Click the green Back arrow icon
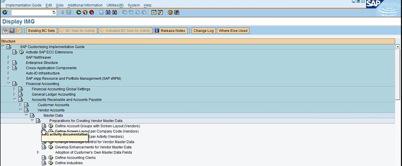Image resolution: width=402 pixels, height=166 pixels. (x=79, y=13)
